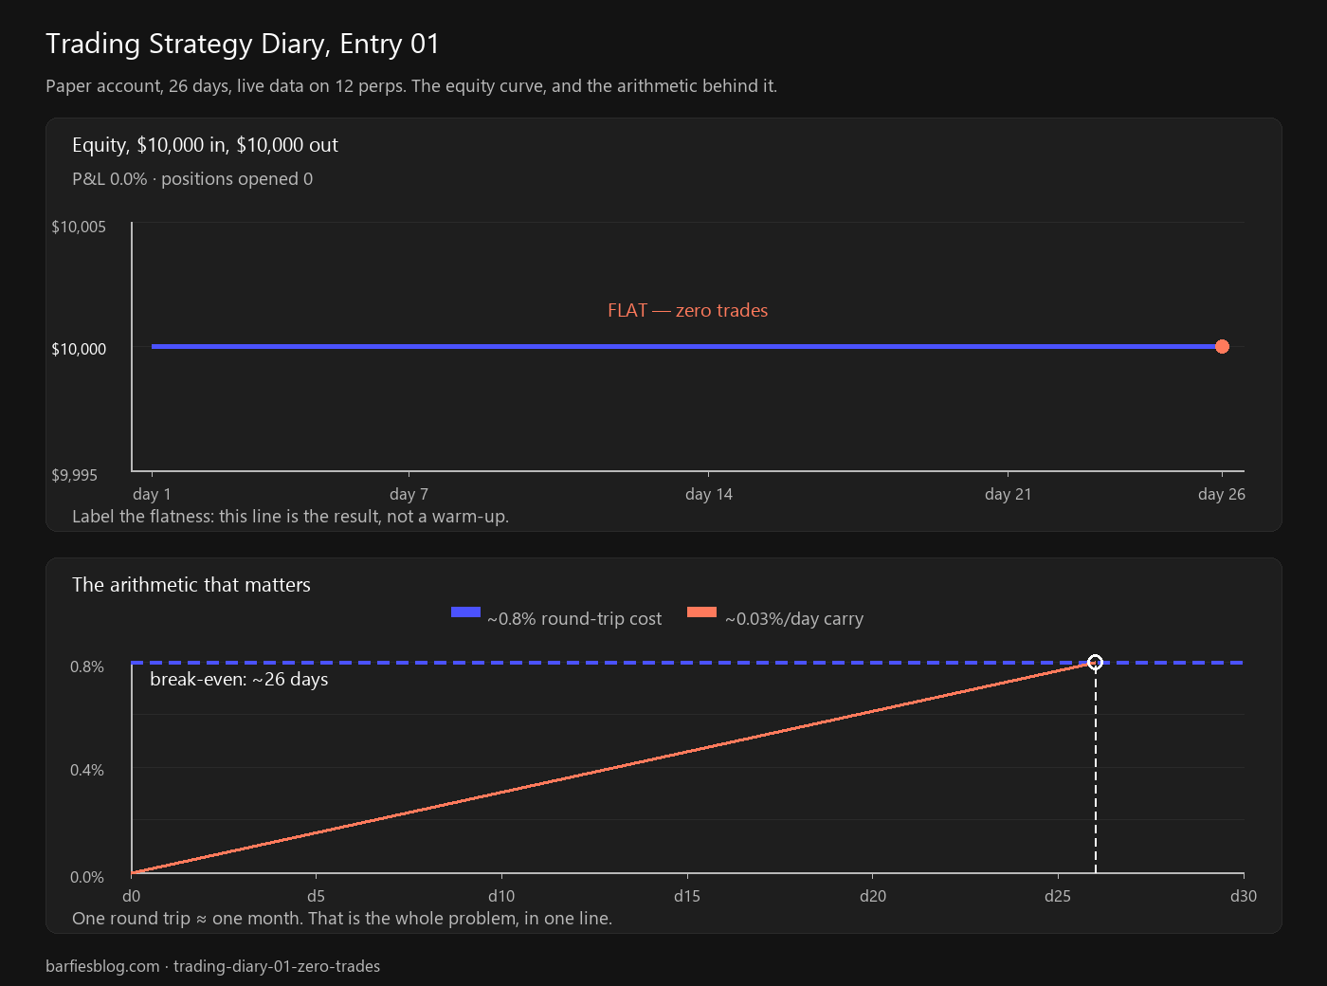Click the '~0.03%/day carry' legend label
The image size is (1327, 986).
point(794,619)
